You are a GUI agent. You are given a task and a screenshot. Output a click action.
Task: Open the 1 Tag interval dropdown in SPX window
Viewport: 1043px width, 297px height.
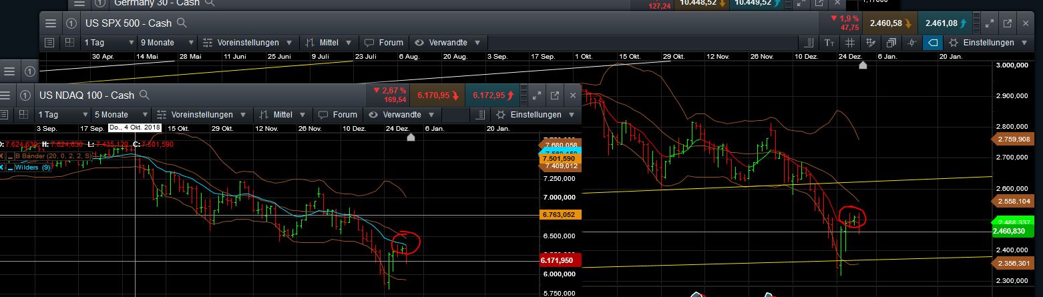click(108, 42)
